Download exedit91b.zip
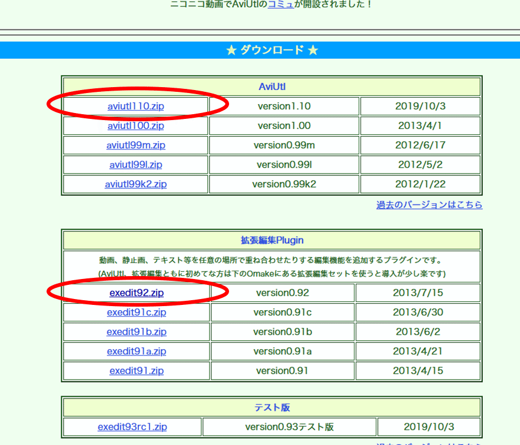 [x=137, y=331]
